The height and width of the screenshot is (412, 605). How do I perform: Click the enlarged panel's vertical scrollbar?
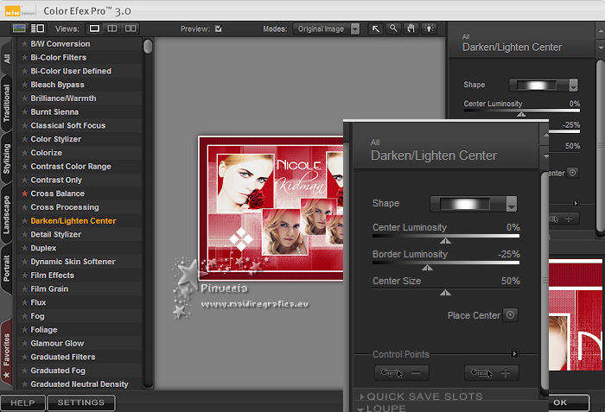coord(544,280)
